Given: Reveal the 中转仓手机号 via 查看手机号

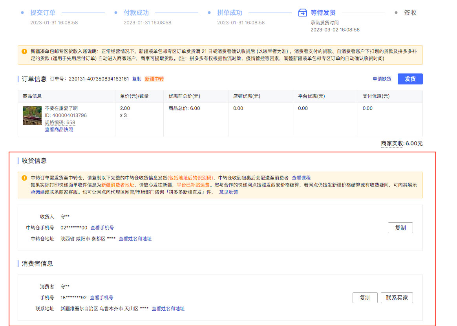Looking at the screenshot, I should pos(102,228).
